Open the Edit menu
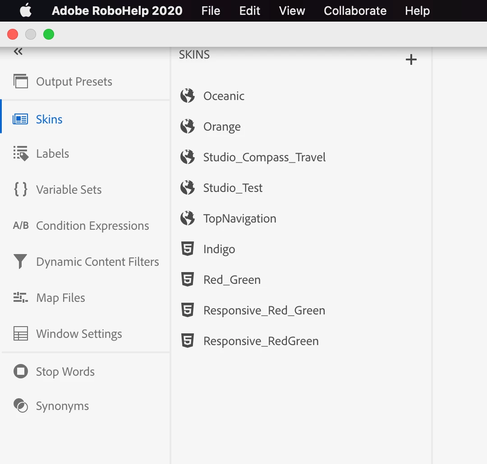The image size is (487, 464). coord(249,11)
